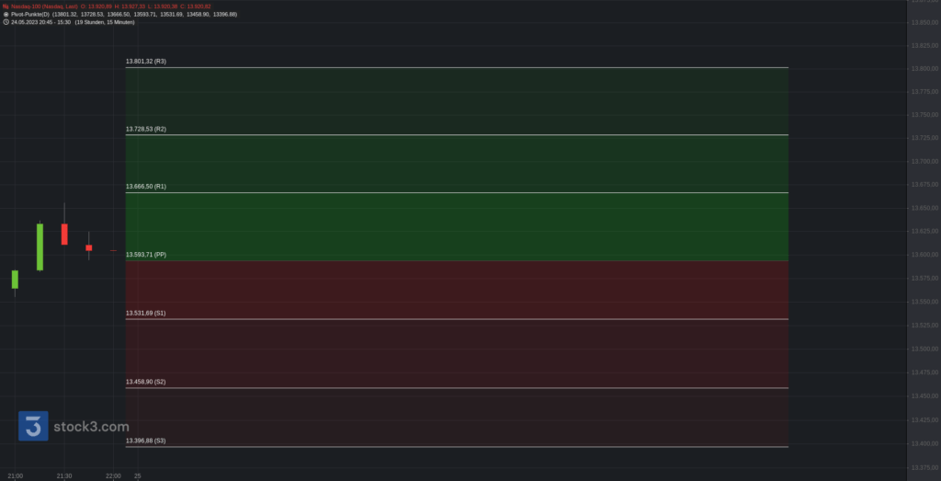Viewport: 941px width, 481px height.
Task: Click the clock icon before the date range
Action: click(x=6, y=22)
